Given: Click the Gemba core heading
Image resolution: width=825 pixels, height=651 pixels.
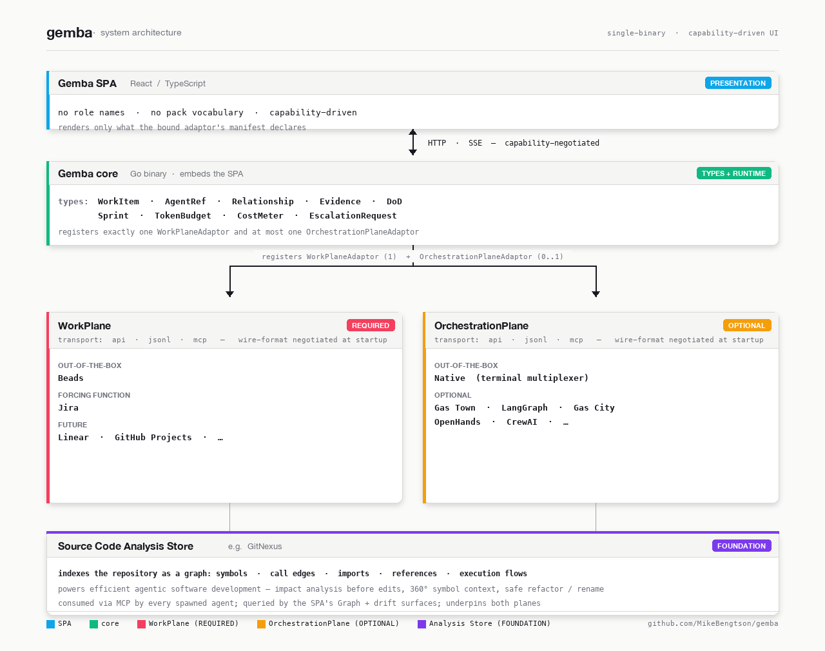Looking at the screenshot, I should [88, 173].
